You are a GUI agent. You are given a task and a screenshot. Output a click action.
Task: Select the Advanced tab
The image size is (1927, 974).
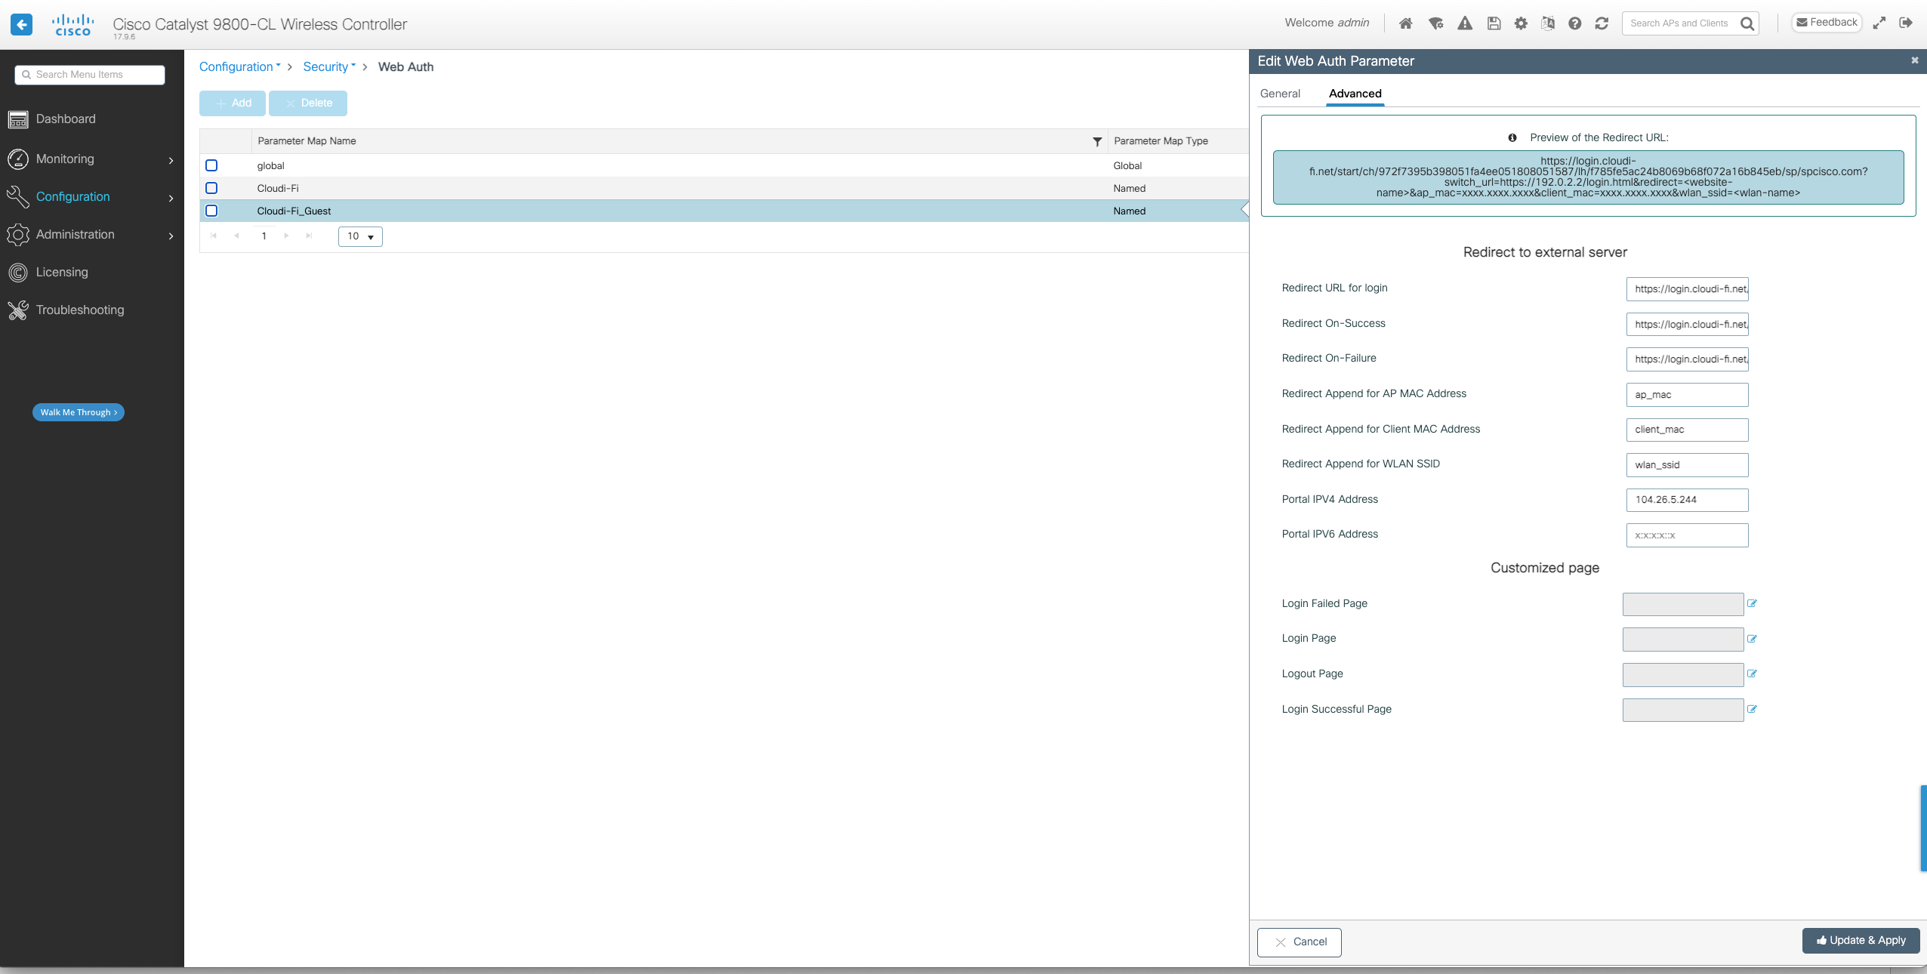tap(1354, 93)
